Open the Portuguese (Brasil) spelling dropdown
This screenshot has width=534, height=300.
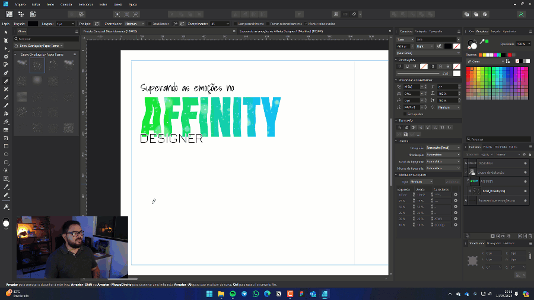(x=443, y=148)
